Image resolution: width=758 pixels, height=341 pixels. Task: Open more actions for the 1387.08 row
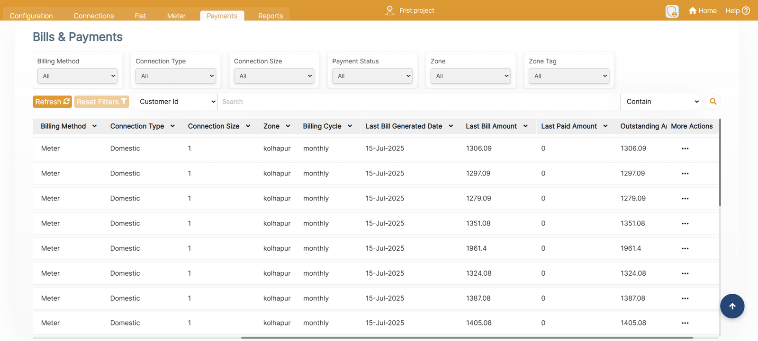685,298
